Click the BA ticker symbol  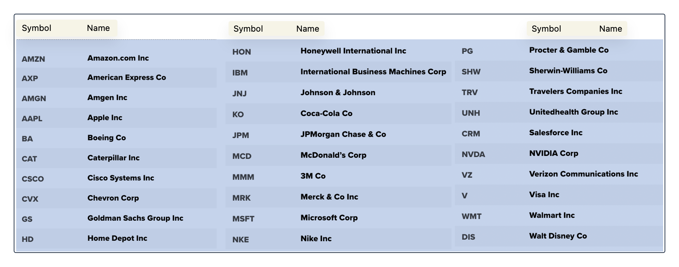point(27,138)
